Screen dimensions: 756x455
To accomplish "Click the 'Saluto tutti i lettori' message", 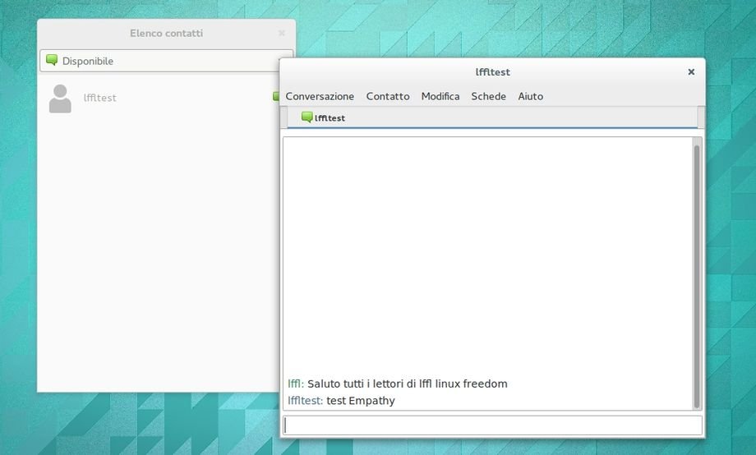I will (407, 384).
